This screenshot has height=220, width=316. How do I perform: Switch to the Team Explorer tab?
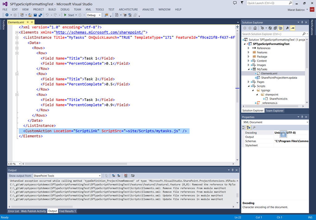pyautogui.click(x=274, y=111)
